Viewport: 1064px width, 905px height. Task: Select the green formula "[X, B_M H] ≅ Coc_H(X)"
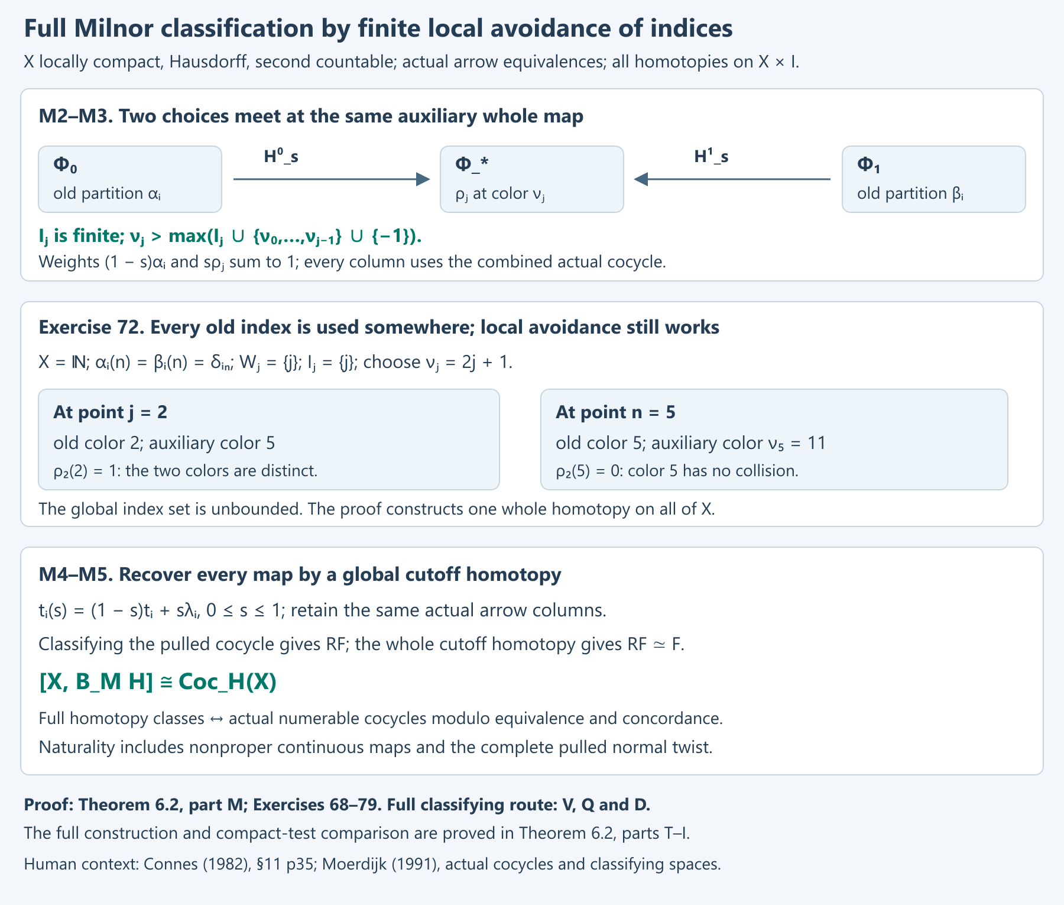click(158, 681)
